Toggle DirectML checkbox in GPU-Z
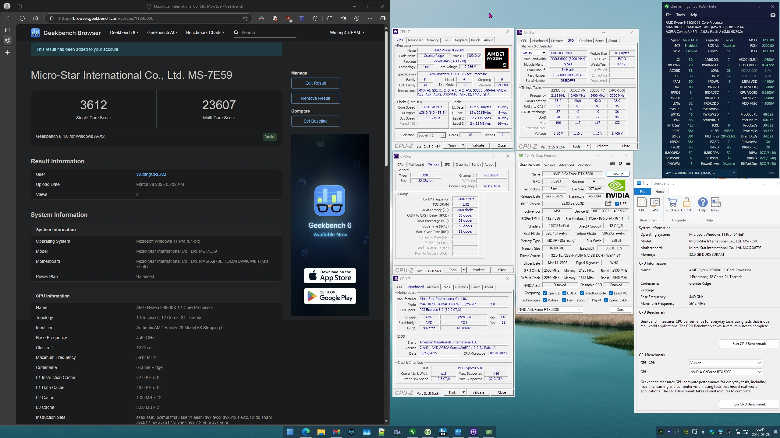 (x=611, y=293)
